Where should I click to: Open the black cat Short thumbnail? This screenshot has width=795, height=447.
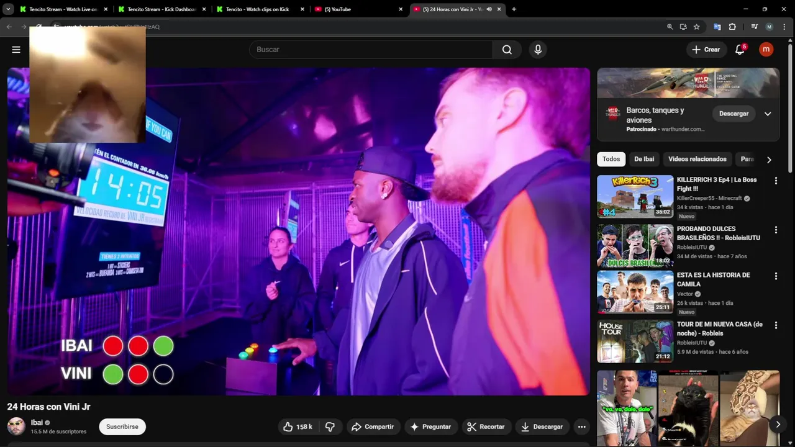point(688,408)
